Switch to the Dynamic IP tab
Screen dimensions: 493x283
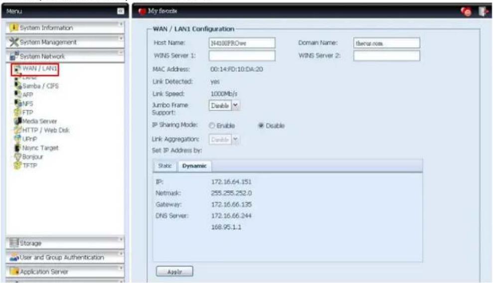194,166
